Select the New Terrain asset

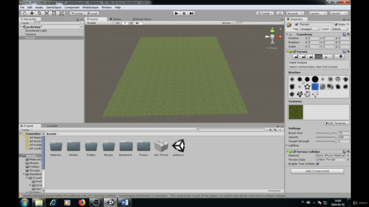161,148
